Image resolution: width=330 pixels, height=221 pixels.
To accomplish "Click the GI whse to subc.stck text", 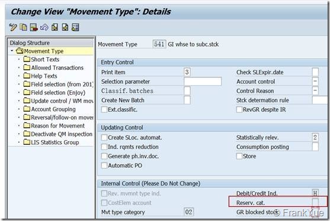I will [193, 44].
